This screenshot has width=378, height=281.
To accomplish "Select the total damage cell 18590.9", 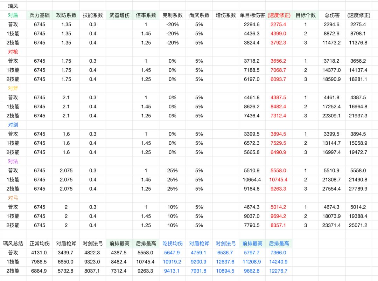I will [331, 79].
